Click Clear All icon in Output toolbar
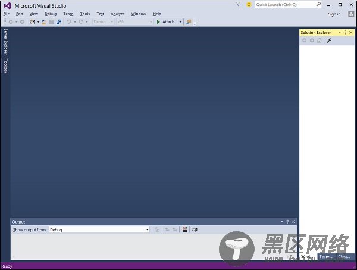357x270 pixels. coord(184,229)
